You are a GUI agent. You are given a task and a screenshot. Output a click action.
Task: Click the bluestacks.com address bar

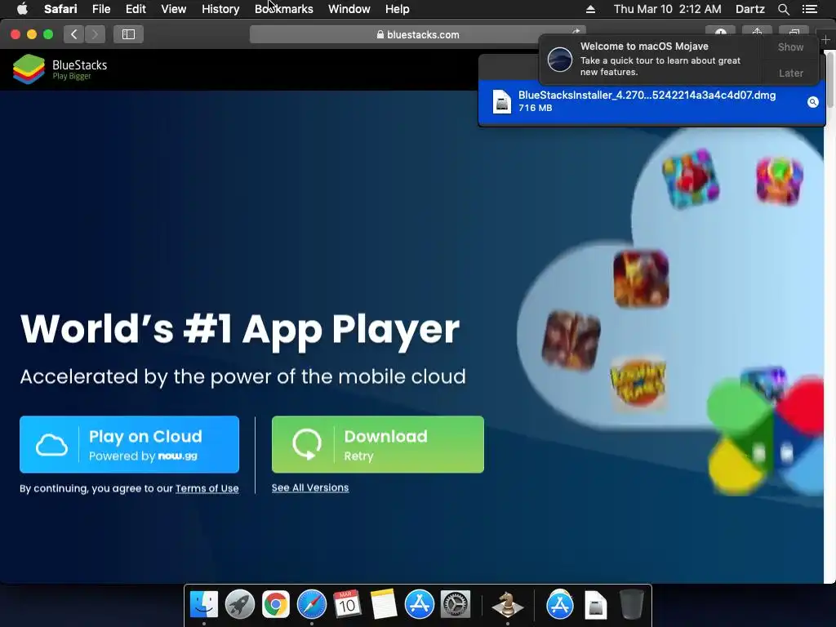pyautogui.click(x=417, y=34)
